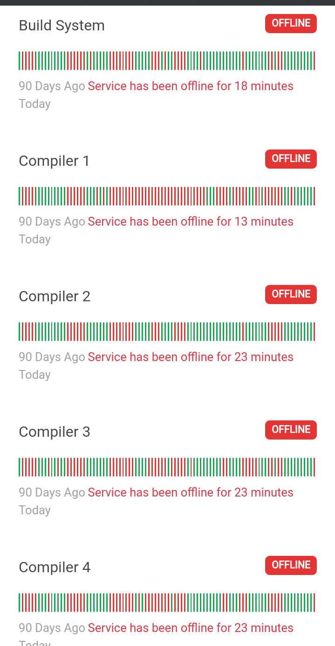This screenshot has width=335, height=646.
Task: Select the Compiler 1 service heading
Action: tap(54, 161)
